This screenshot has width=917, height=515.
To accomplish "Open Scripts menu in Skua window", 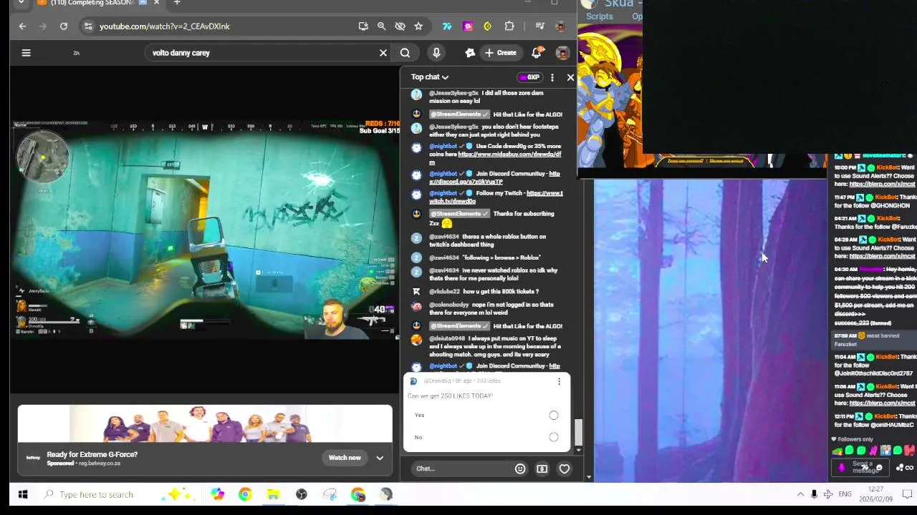I will [599, 16].
